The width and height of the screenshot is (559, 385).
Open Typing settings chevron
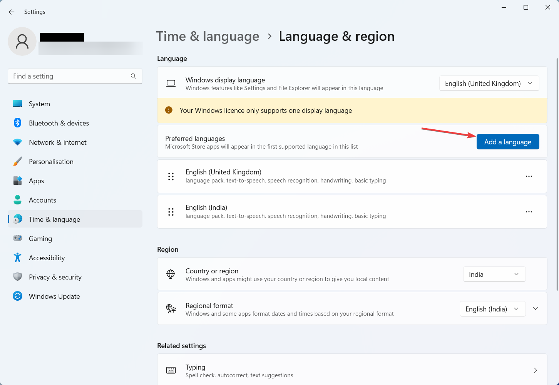point(536,370)
